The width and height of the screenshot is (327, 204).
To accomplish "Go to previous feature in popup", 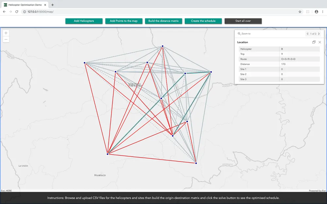I will pyautogui.click(x=307, y=34).
